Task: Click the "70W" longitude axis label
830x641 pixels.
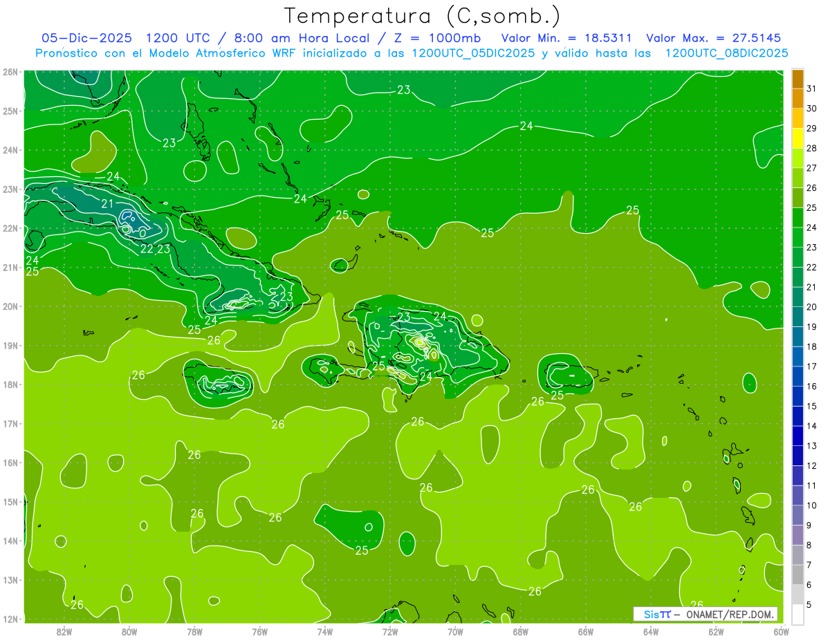Action: click(455, 631)
